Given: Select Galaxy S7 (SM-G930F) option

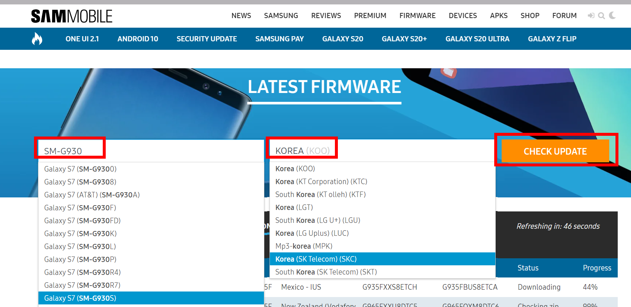Looking at the screenshot, I should tap(151, 208).
